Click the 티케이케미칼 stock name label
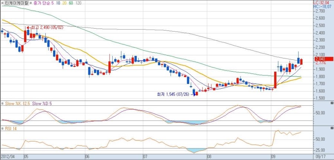334x160 pixels. [x=16, y=3]
